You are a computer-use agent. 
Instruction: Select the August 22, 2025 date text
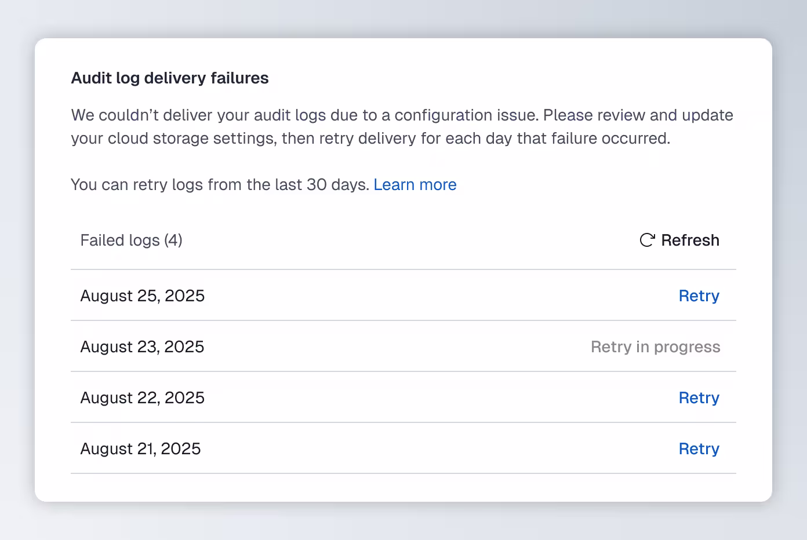[x=143, y=397]
